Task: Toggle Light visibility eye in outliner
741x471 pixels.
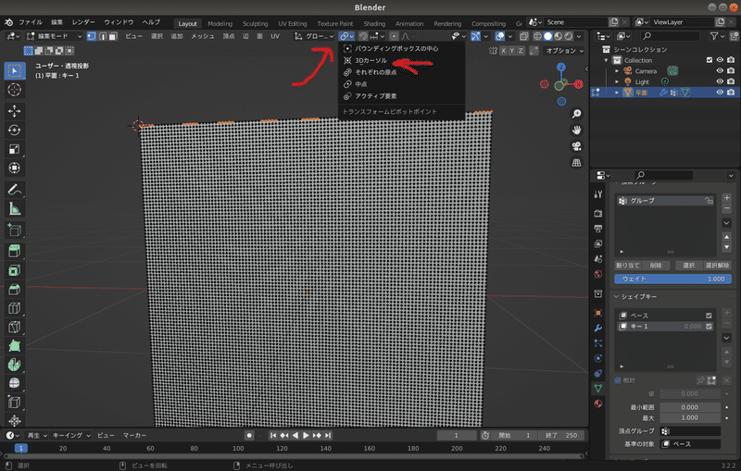Action: pos(720,81)
